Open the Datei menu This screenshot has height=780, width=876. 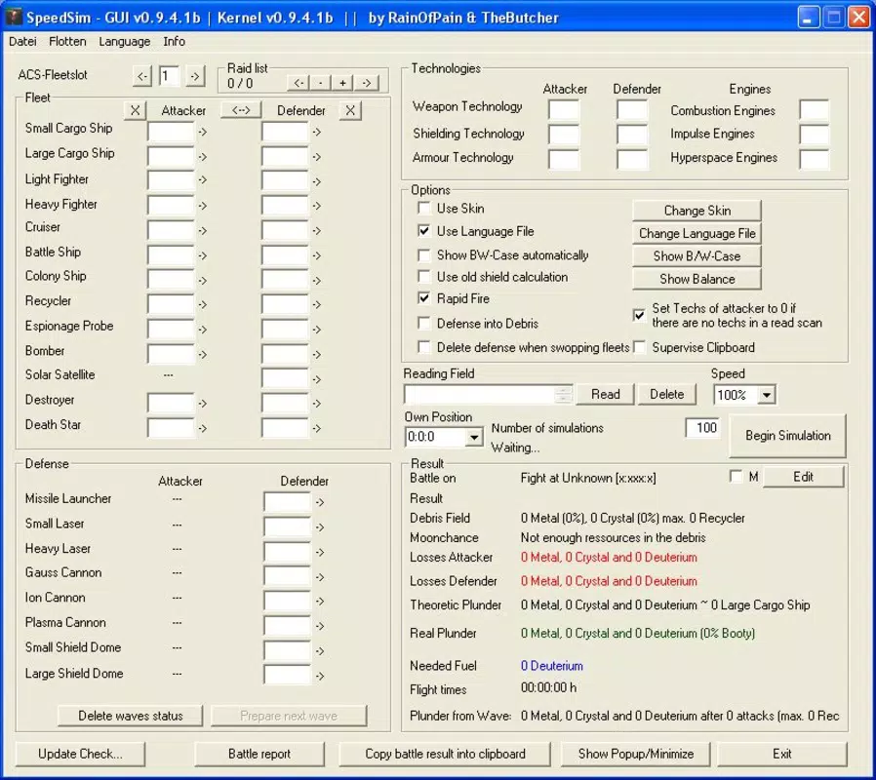coord(22,41)
